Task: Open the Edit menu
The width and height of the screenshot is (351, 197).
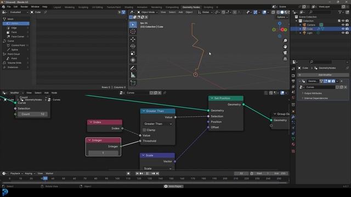Action: (x=15, y=7)
